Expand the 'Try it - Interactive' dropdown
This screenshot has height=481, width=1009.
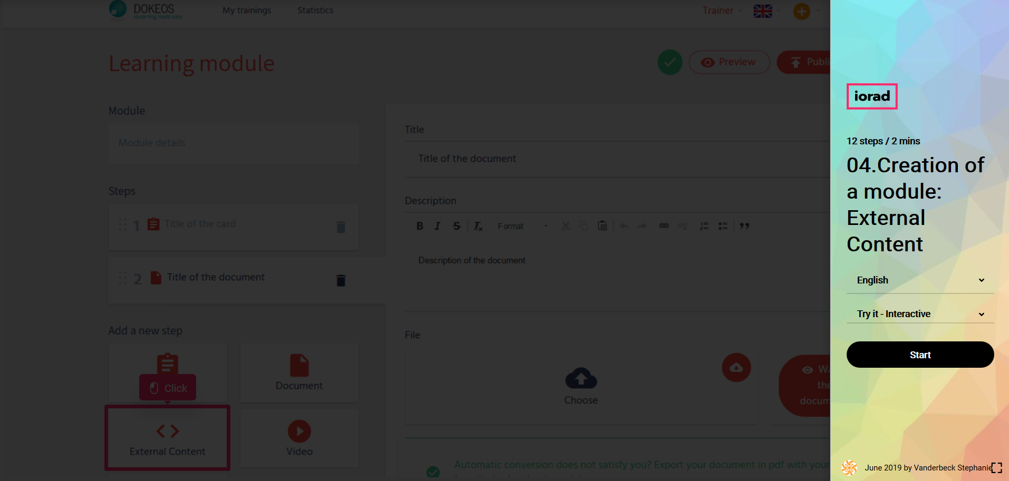coord(920,314)
